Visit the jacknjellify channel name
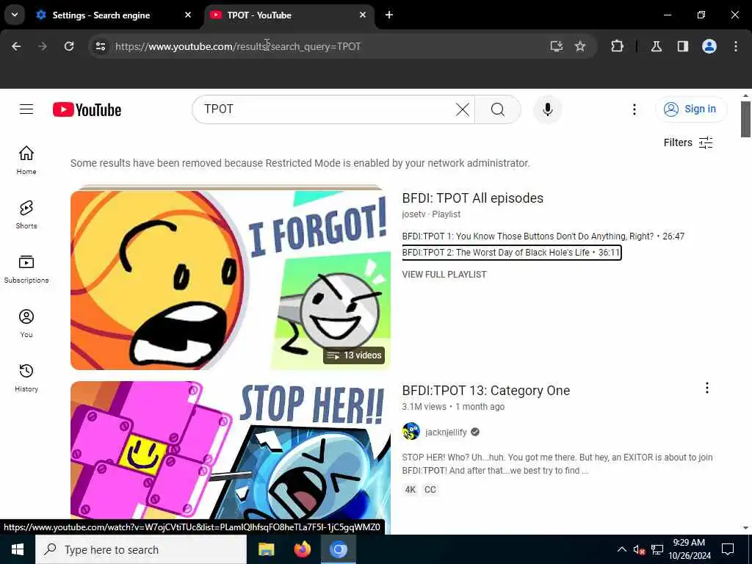This screenshot has width=752, height=564. 446,432
